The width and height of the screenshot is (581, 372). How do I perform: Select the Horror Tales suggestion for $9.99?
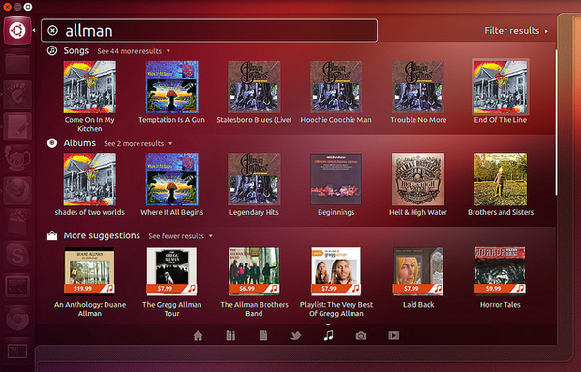(x=501, y=278)
